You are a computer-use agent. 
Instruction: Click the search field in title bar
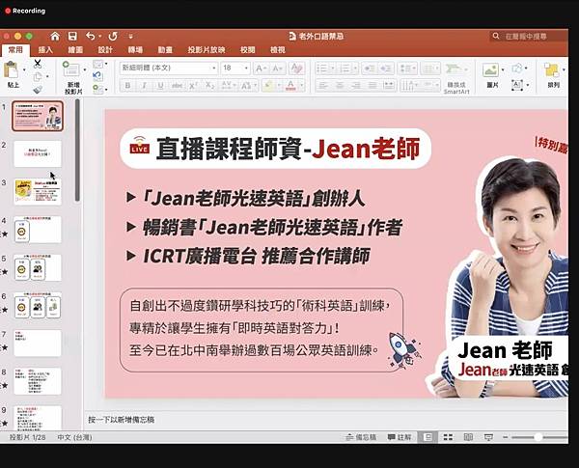528,37
